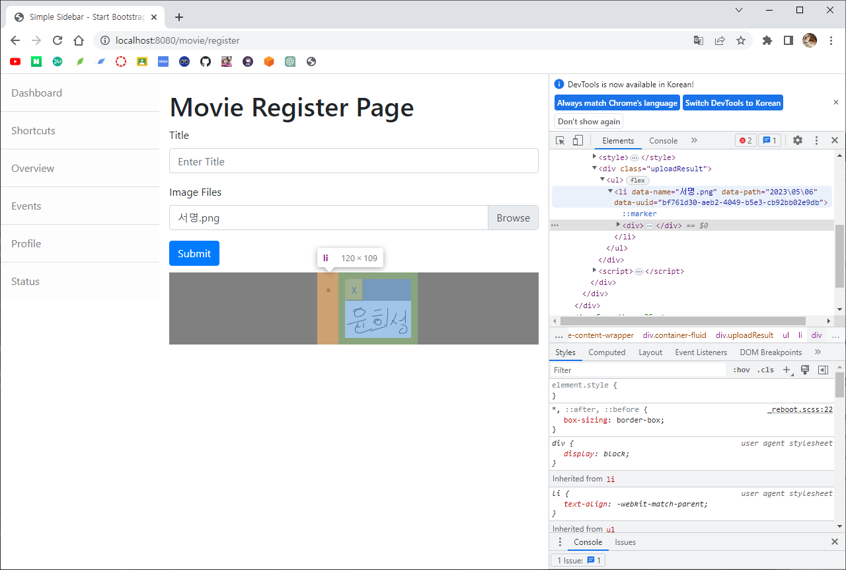Open the issues counter showing 1 message
Screen dimensions: 846x570
[x=770, y=140]
